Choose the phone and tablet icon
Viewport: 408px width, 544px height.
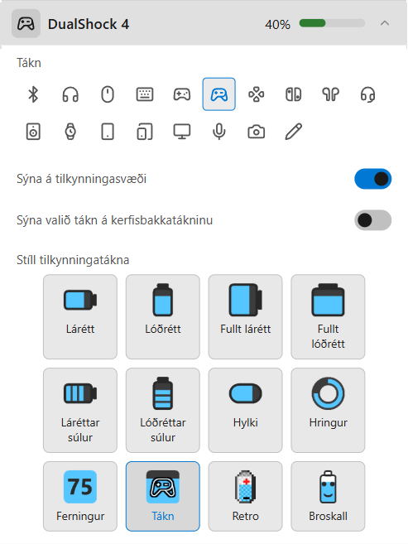(145, 132)
